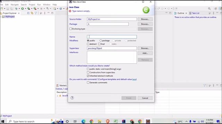Click the Package text field
222x124 pixels.
108,24
